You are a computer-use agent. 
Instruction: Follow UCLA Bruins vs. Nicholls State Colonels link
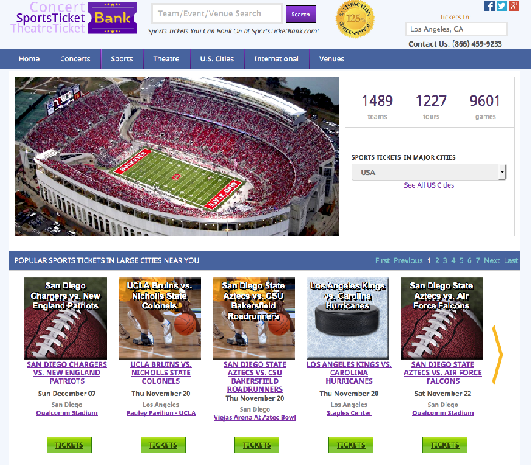pos(161,373)
